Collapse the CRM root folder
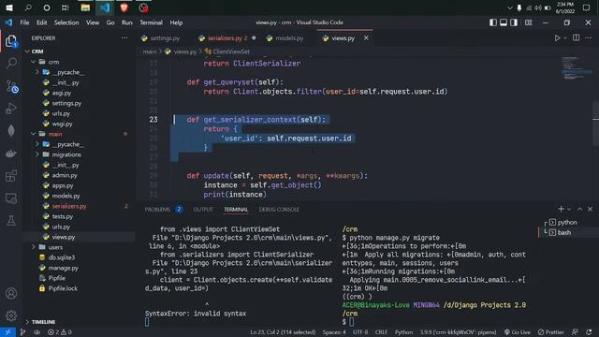The image size is (599, 337). (x=27, y=51)
